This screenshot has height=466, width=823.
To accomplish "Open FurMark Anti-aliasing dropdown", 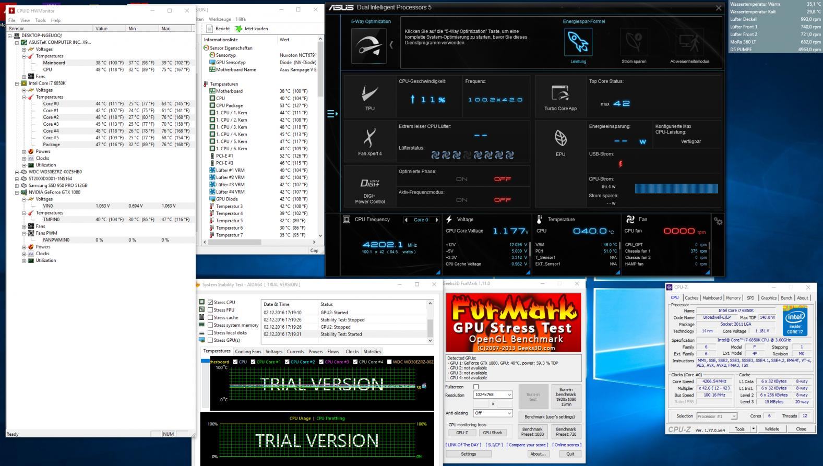I will point(493,413).
